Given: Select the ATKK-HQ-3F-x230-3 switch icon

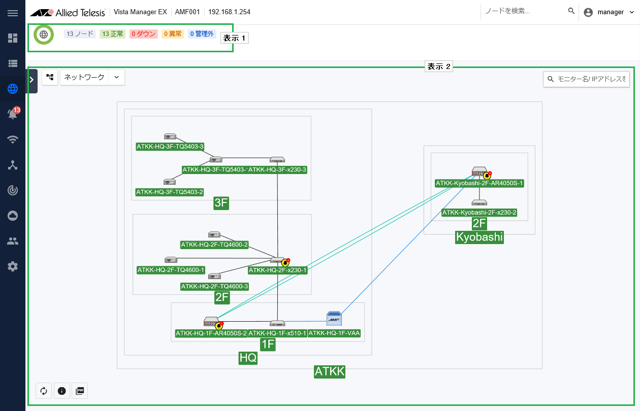Looking at the screenshot, I should point(277,160).
